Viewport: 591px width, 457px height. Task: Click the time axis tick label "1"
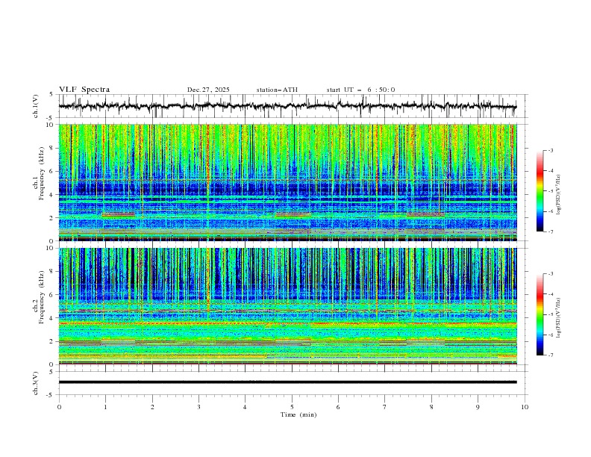point(105,407)
